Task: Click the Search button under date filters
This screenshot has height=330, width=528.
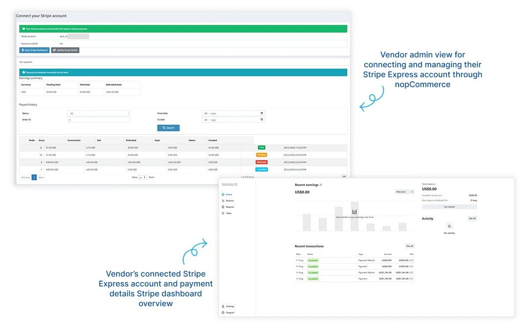Action: click(x=169, y=128)
